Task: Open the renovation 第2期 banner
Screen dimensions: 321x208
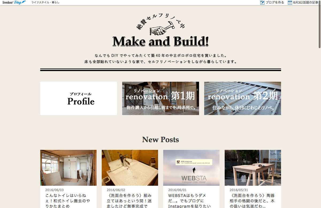Action: pos(242,98)
